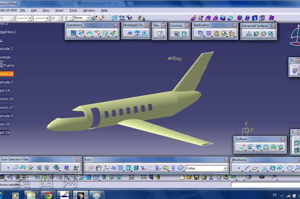The width and height of the screenshot is (300, 199).
Task: Start the Sketch tool in the Sketcher toolbar
Action: point(160,34)
